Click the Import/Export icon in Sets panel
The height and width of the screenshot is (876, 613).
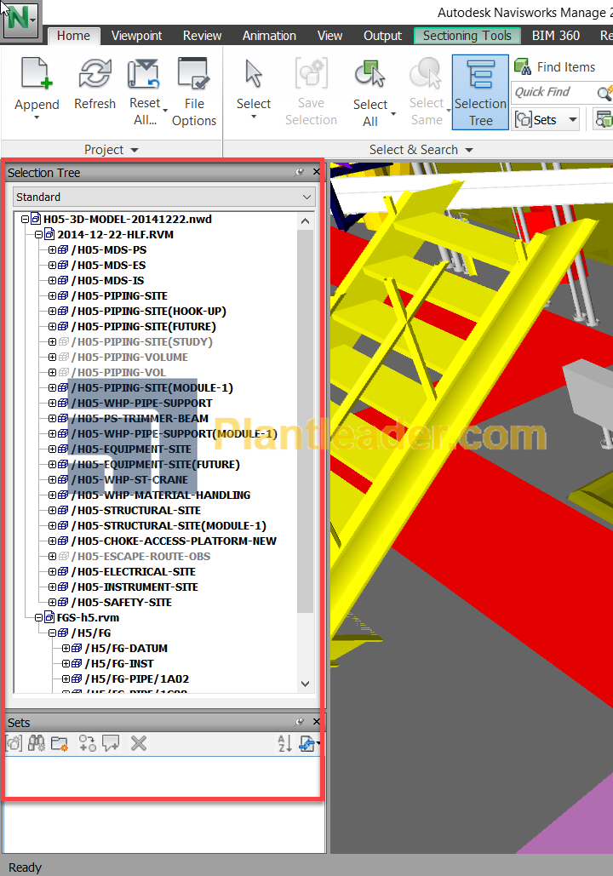coord(309,743)
